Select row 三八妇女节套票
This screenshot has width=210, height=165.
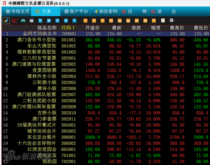point(106,58)
